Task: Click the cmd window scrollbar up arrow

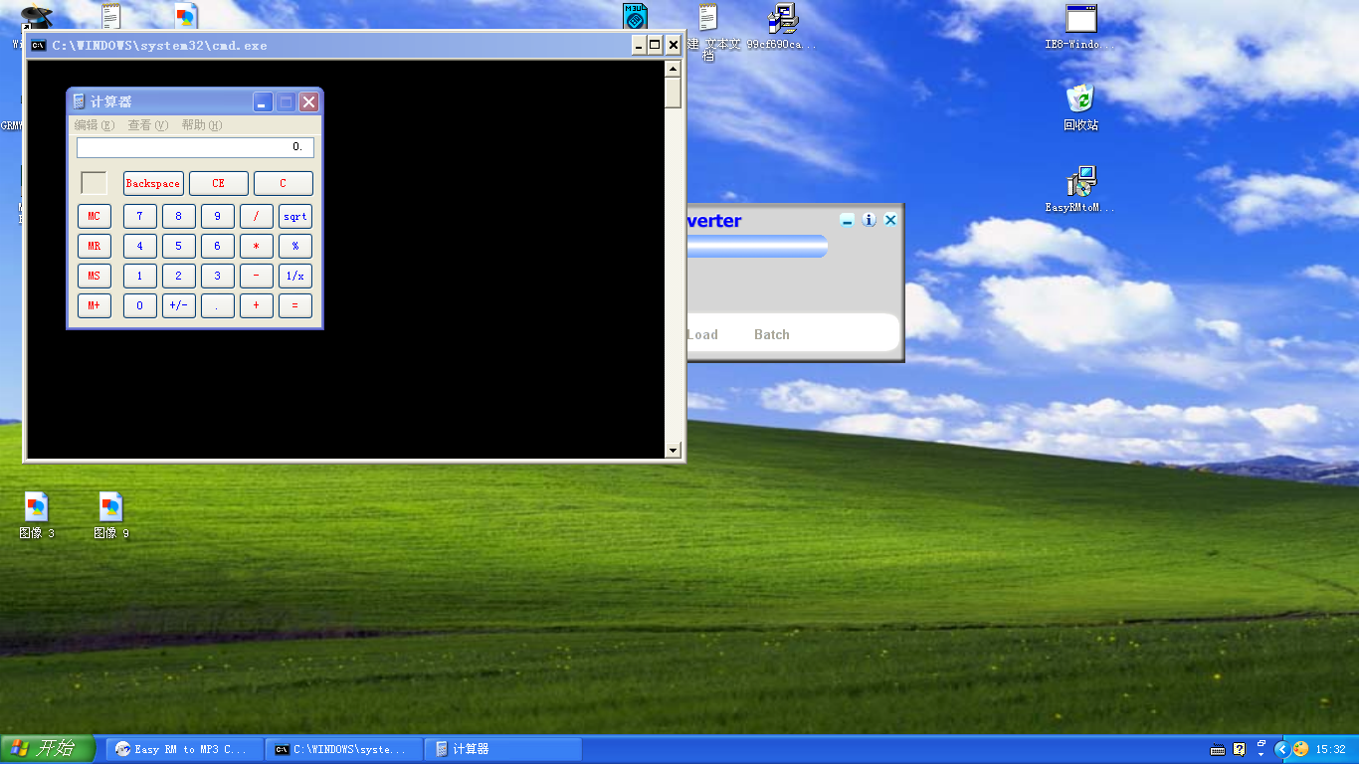Action: (x=674, y=69)
